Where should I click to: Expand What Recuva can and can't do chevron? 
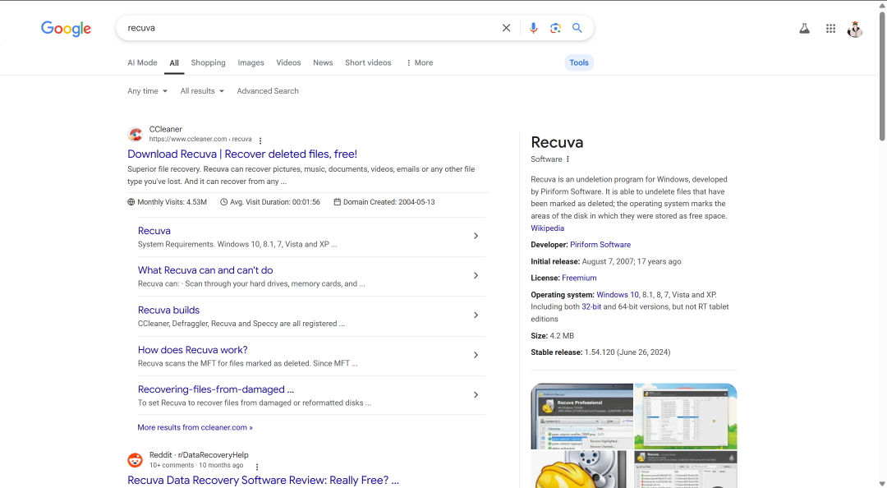click(x=476, y=276)
